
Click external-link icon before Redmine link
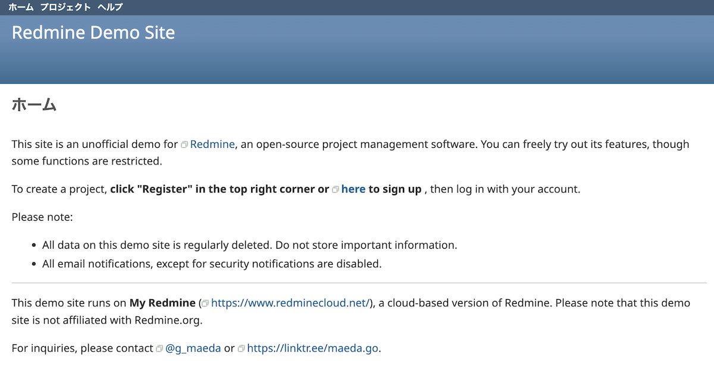click(184, 145)
